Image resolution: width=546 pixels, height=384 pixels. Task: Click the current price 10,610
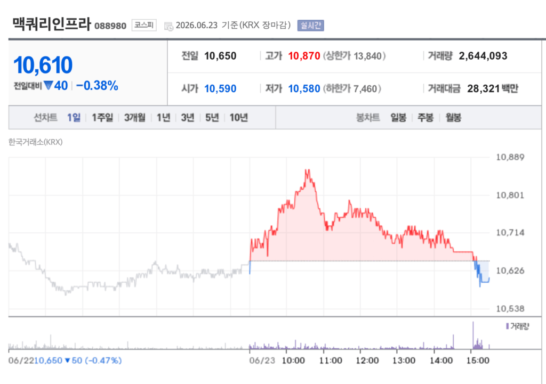[x=43, y=65]
